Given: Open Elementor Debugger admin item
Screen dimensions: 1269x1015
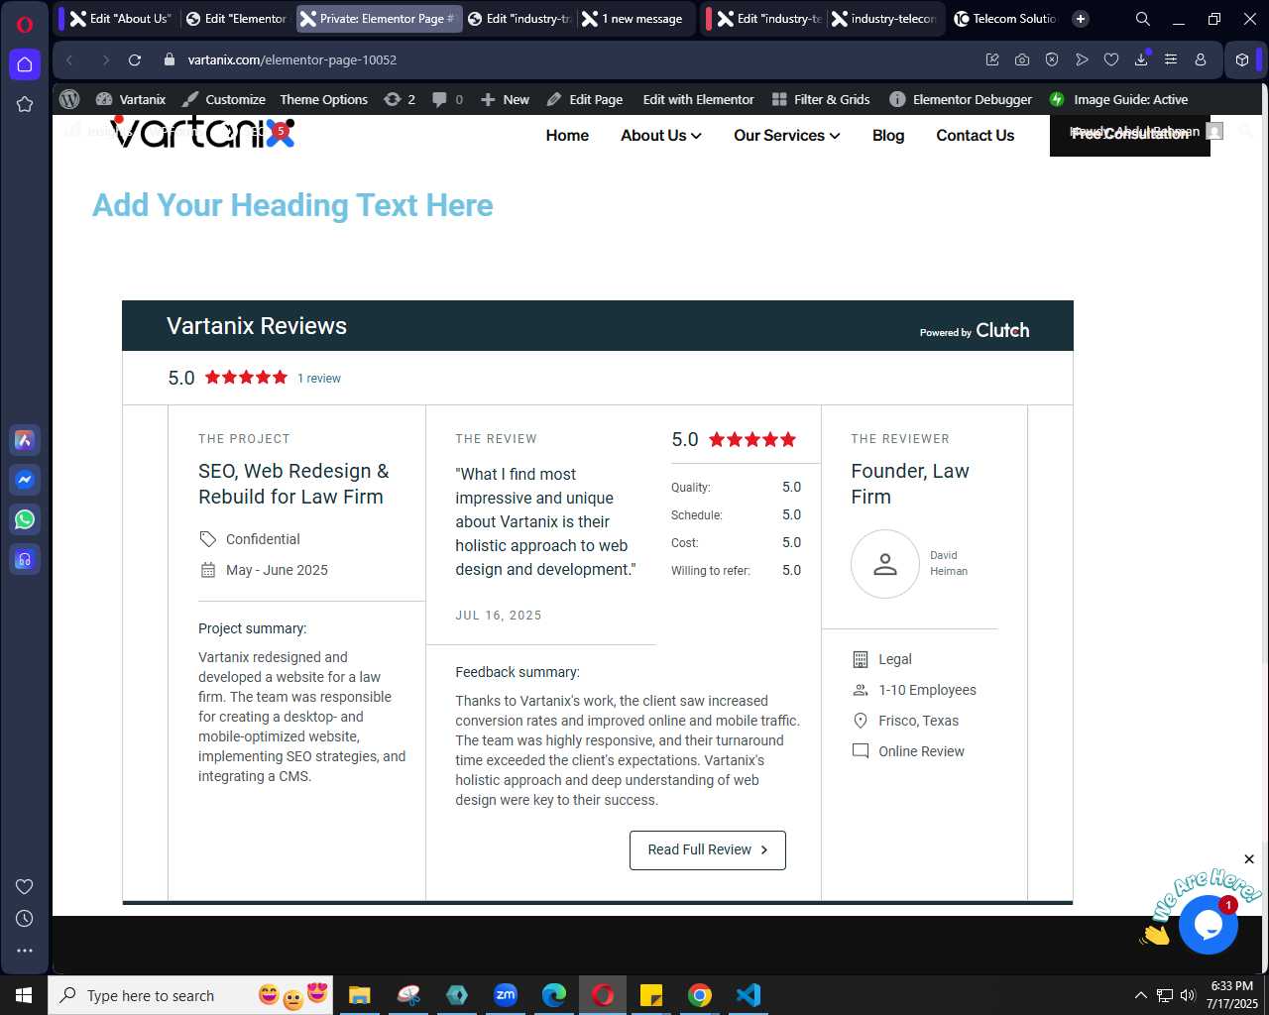Looking at the screenshot, I should point(961,99).
